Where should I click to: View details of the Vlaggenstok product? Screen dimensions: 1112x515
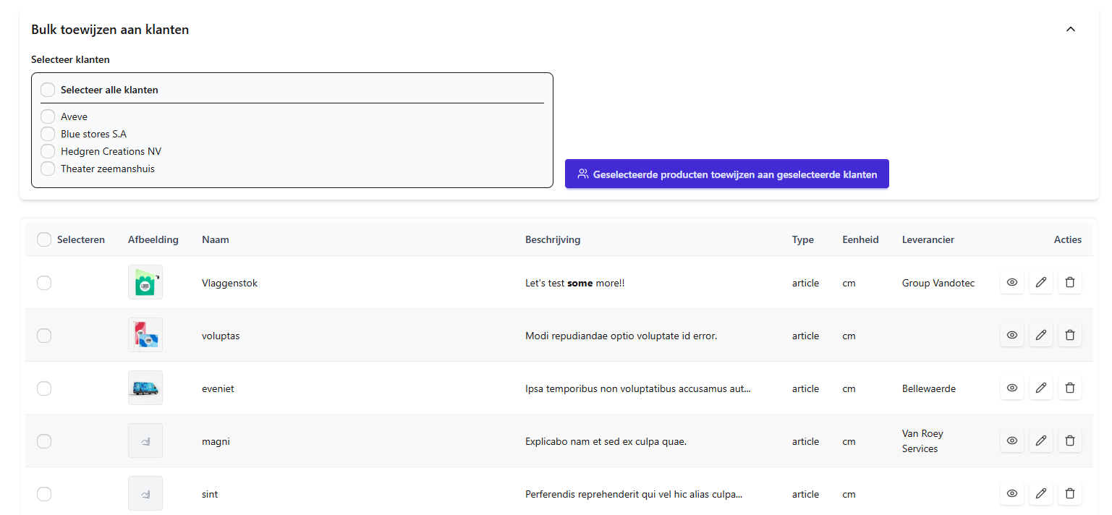(1011, 283)
